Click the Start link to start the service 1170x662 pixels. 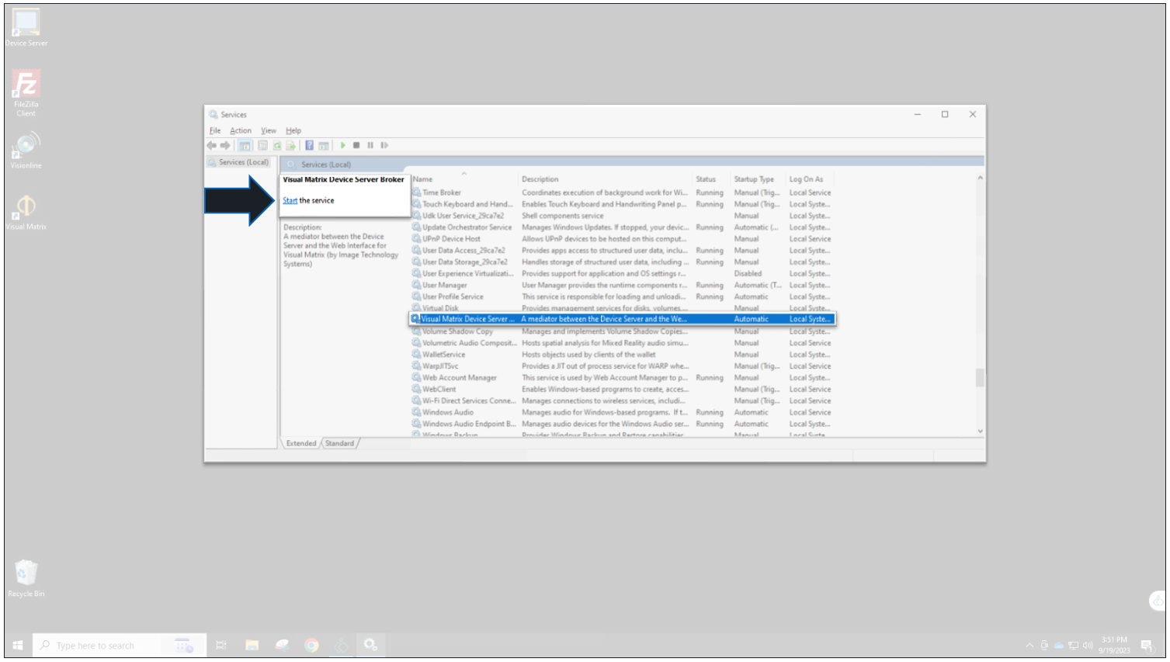click(290, 200)
